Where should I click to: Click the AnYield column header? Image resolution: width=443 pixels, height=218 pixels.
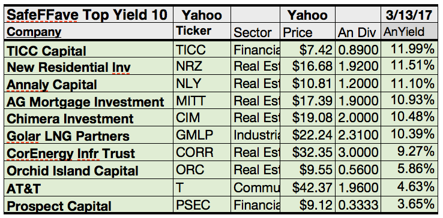tap(409, 32)
